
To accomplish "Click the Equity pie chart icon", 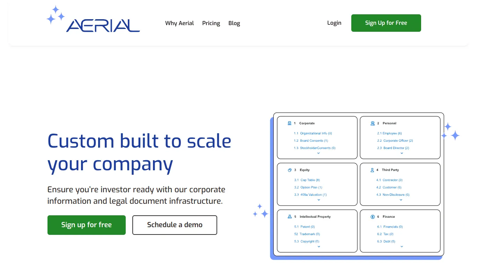I will point(290,170).
